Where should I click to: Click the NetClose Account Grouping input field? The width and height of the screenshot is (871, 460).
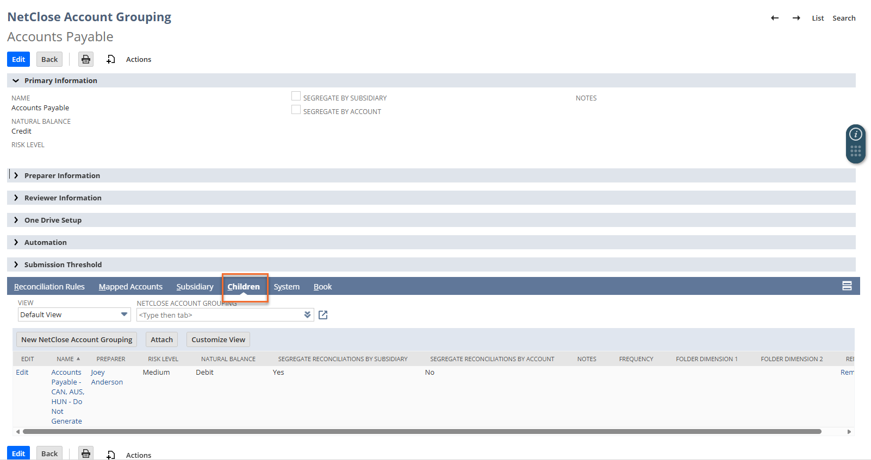point(220,315)
